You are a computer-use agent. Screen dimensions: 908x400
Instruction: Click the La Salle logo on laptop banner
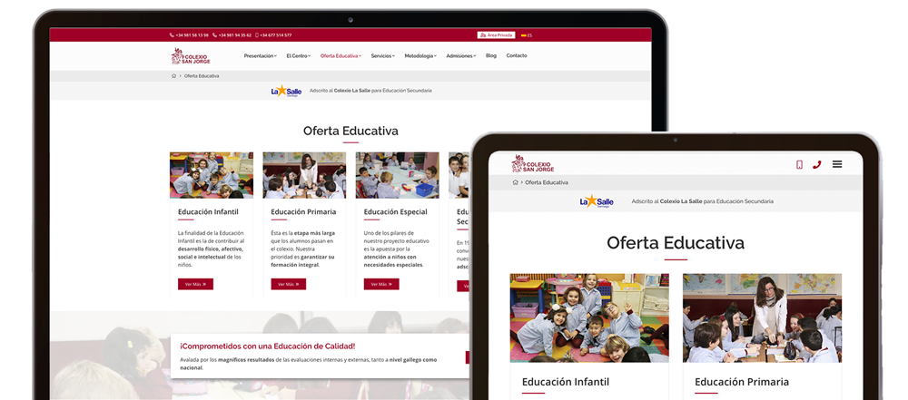(x=287, y=91)
